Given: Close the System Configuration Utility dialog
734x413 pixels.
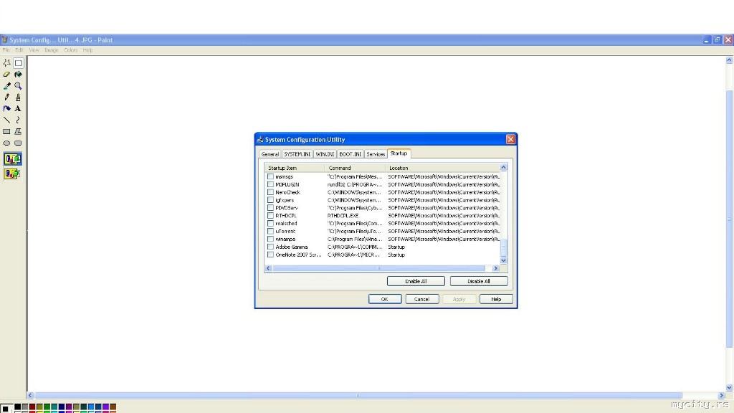Looking at the screenshot, I should 510,139.
